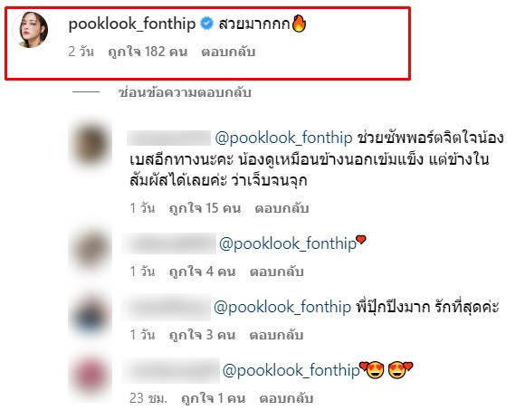The width and height of the screenshot is (525, 410).
Task: Open the first blurred reply avatar
Action: [x=91, y=144]
